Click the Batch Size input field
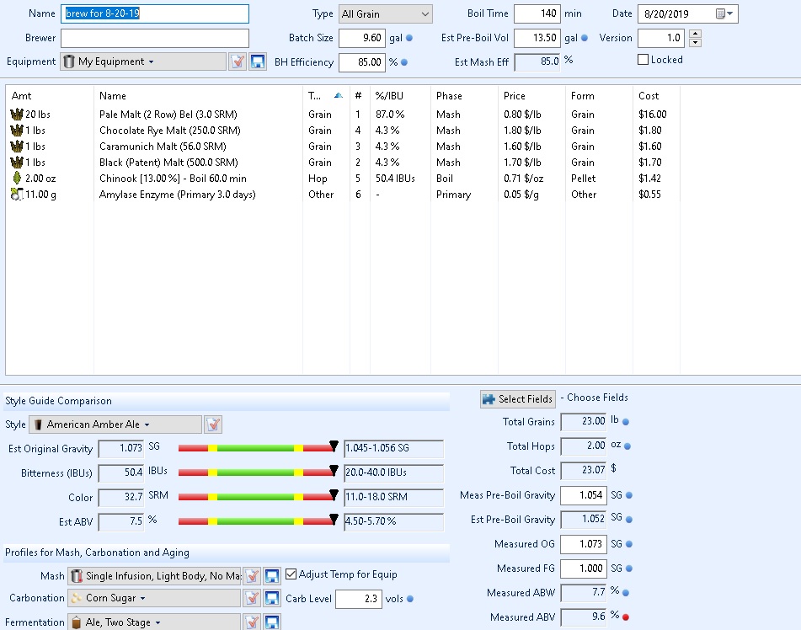The width and height of the screenshot is (801, 630). [361, 38]
